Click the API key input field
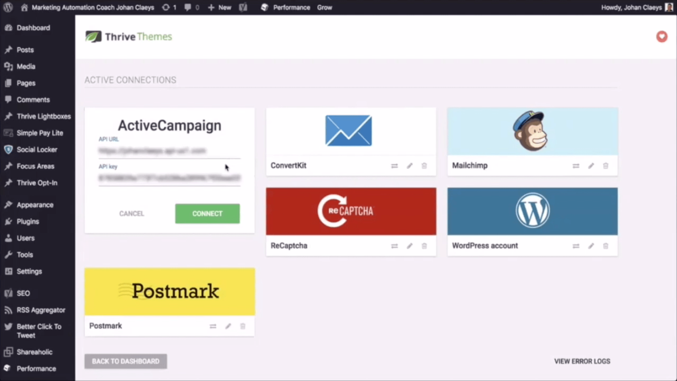Image resolution: width=677 pixels, height=381 pixels. pos(169,178)
